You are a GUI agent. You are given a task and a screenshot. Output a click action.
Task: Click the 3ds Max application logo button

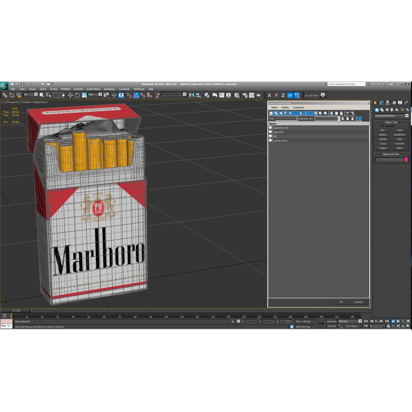click(4, 86)
